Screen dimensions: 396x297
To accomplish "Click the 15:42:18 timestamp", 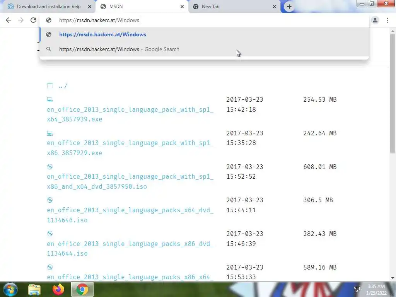I will coord(241,109).
